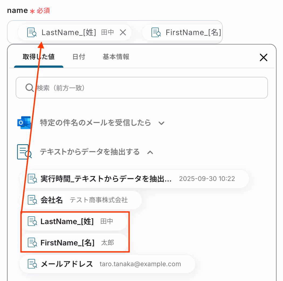The width and height of the screenshot is (283, 281).
Task: Remove the LastName_[姓] chip with its X
Action: click(x=123, y=33)
